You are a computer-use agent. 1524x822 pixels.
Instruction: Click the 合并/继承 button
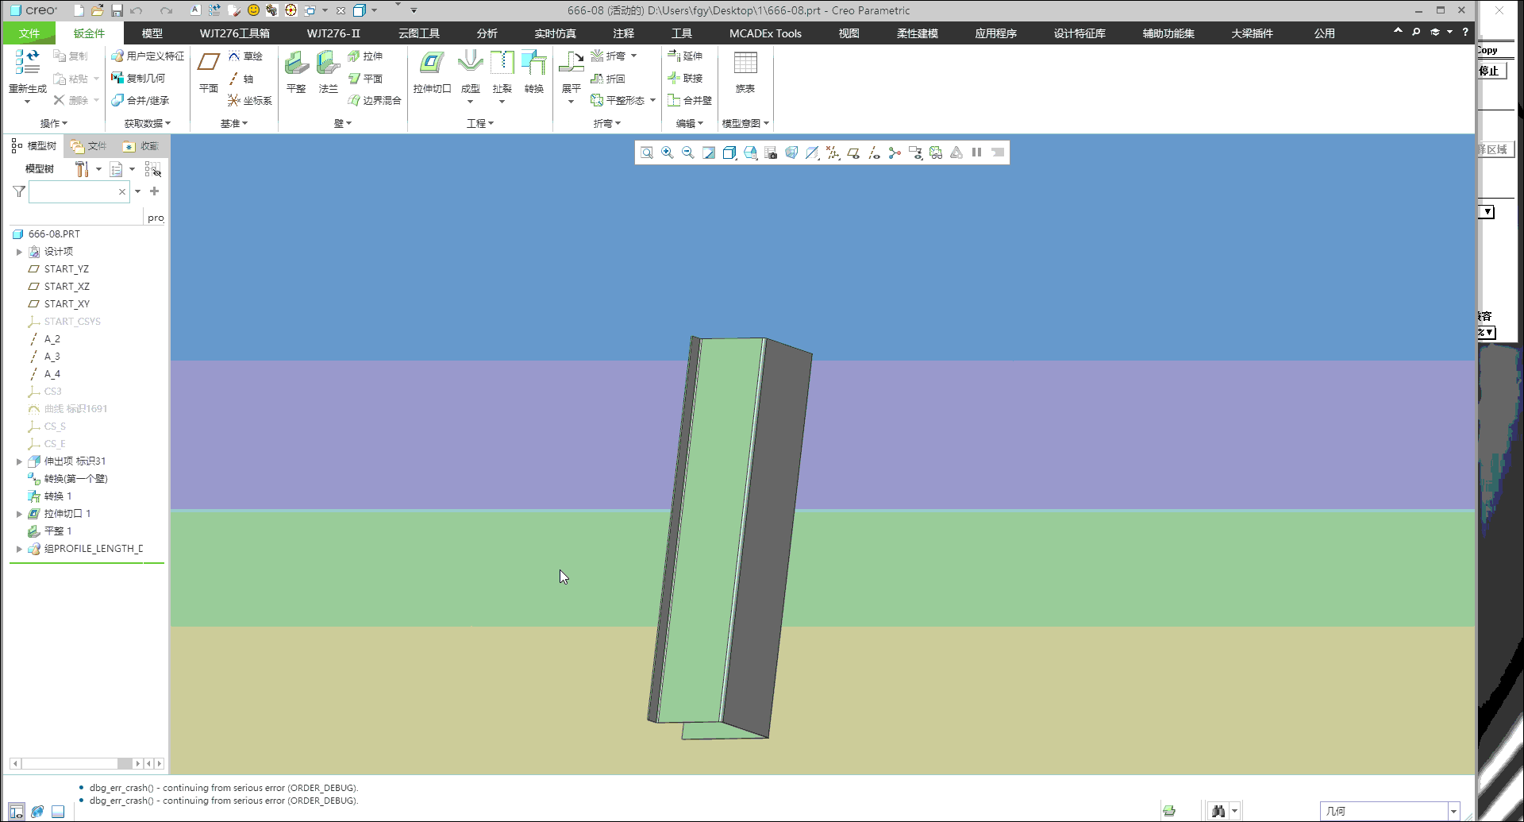140,101
